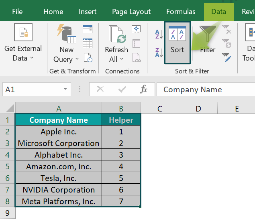Click the formula bar showing Company Name
The image size is (255, 219).
pyautogui.click(x=206, y=89)
